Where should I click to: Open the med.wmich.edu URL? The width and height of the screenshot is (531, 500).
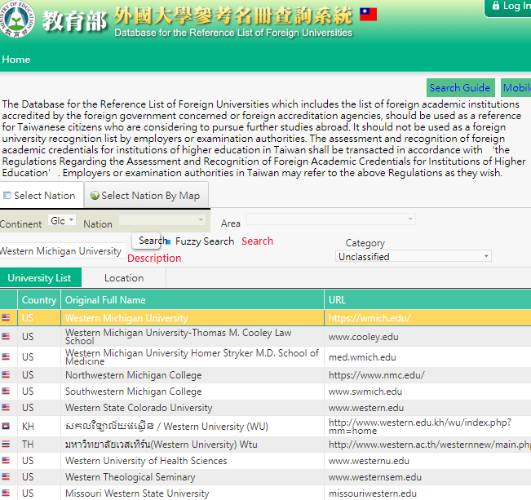[362, 357]
